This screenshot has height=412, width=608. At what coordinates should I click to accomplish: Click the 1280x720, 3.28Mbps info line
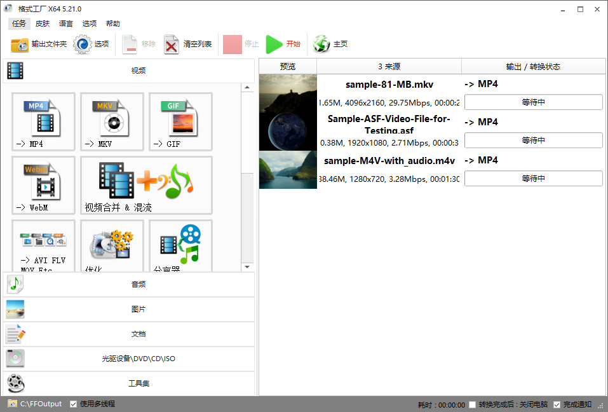(389, 179)
